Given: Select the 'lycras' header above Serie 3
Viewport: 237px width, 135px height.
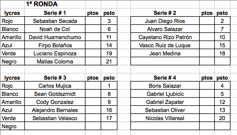Looking at the screenshot, I should pyautogui.click(x=12, y=78).
